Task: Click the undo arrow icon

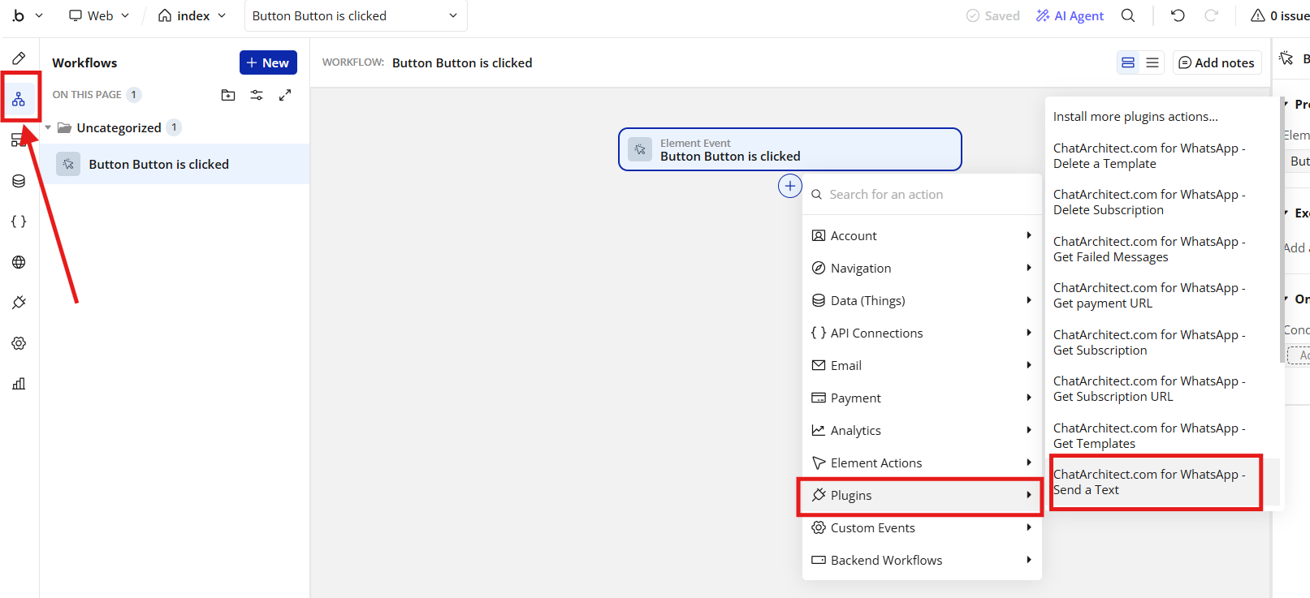Action: [x=1178, y=15]
